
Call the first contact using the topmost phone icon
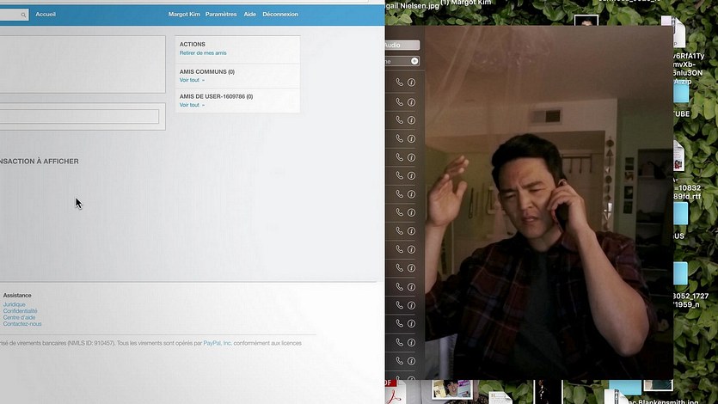click(x=400, y=83)
